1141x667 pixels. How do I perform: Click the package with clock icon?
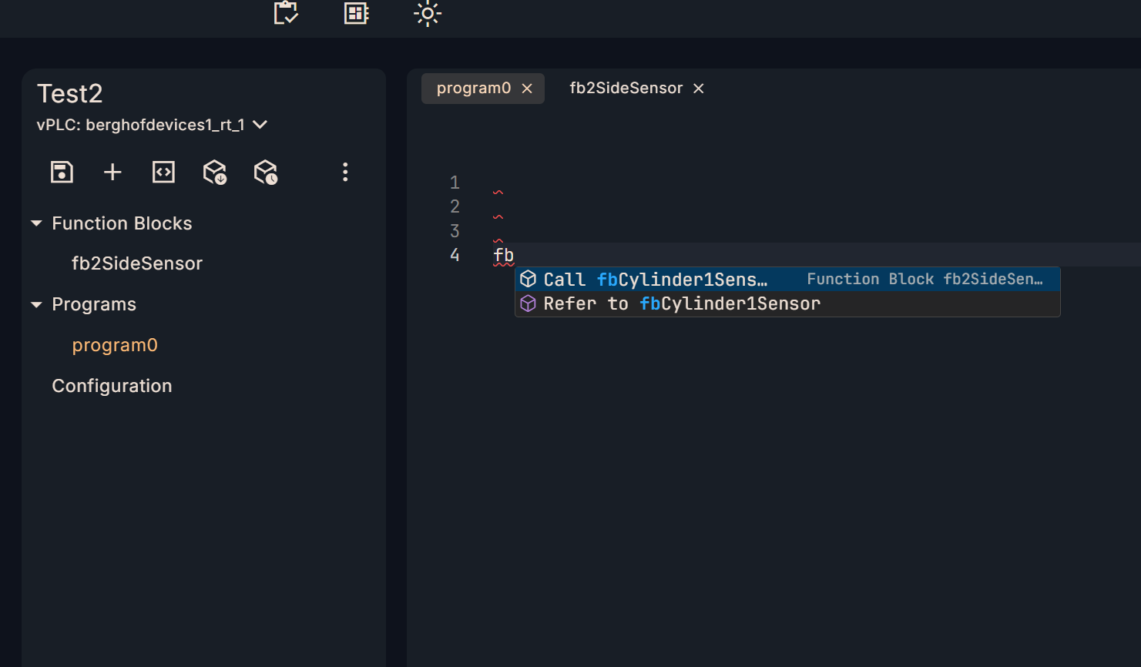click(266, 172)
